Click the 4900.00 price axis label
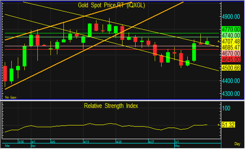Image resolution: width=245 pixels, height=149 pixels. [231, 17]
